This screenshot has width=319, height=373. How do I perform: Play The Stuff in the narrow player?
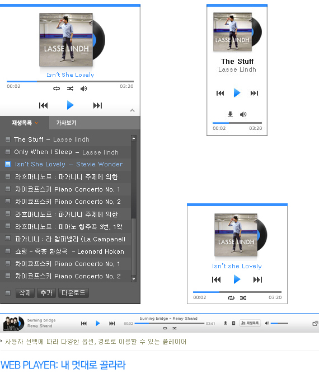(237, 93)
